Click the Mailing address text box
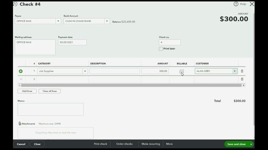Image resolution: width=268 pixels, height=150 pixels. pos(35,47)
